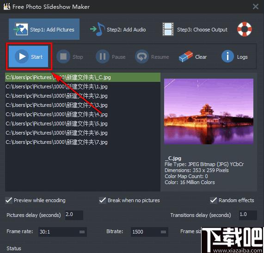This screenshot has width=264, height=253.
Task: Open help with the lifebuoy icon
Action: pos(245,29)
